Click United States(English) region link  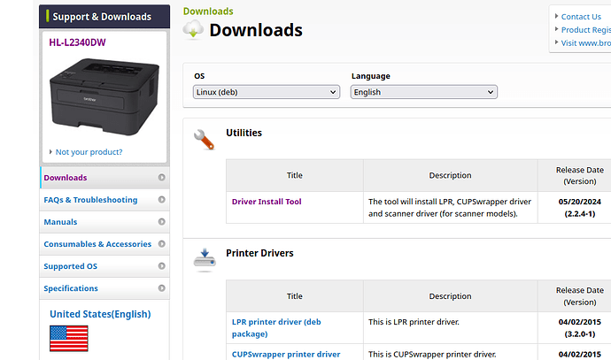[100, 314]
